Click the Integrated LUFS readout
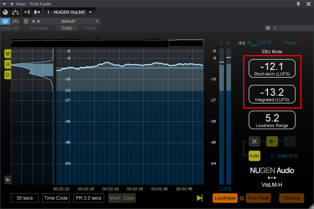This screenshot has width=314, height=209. pos(272,94)
